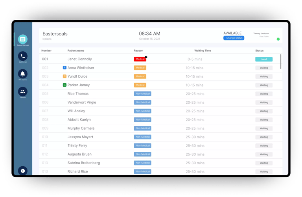This screenshot has width=302, height=197.
Task: Open the Patients sidebar icon
Action: [23, 91]
